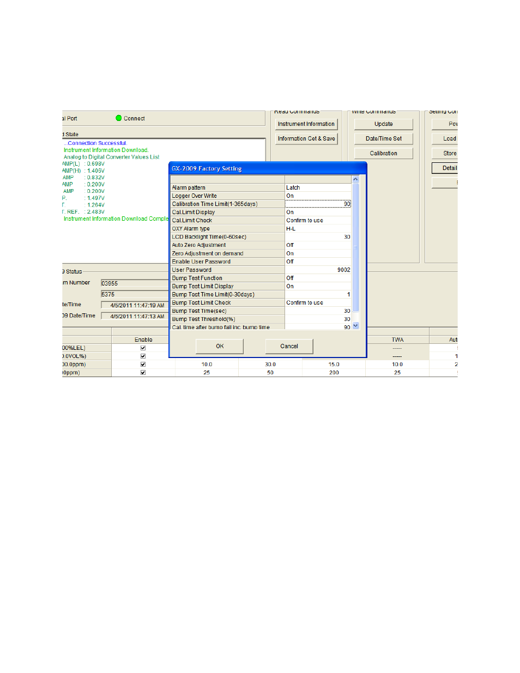Select the Auto Zero Adjustment value Off

point(318,245)
